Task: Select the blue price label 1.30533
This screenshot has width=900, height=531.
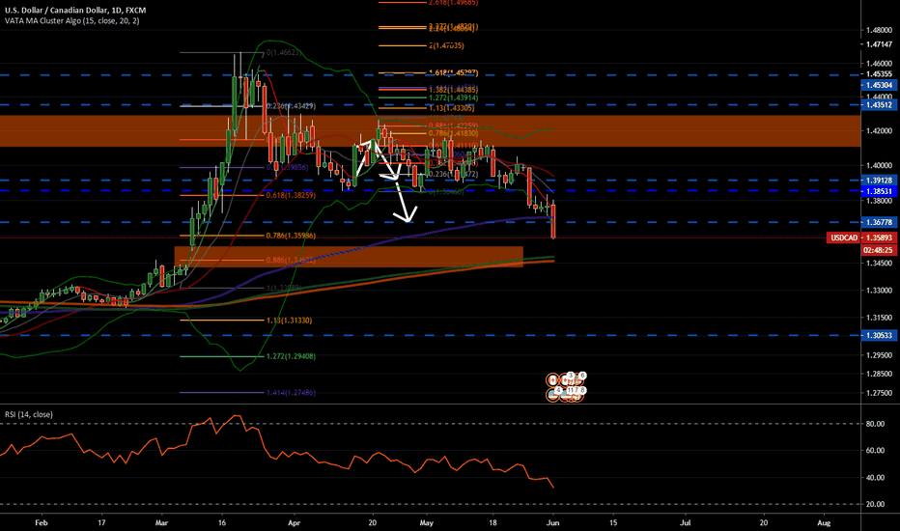Action: coord(879,335)
